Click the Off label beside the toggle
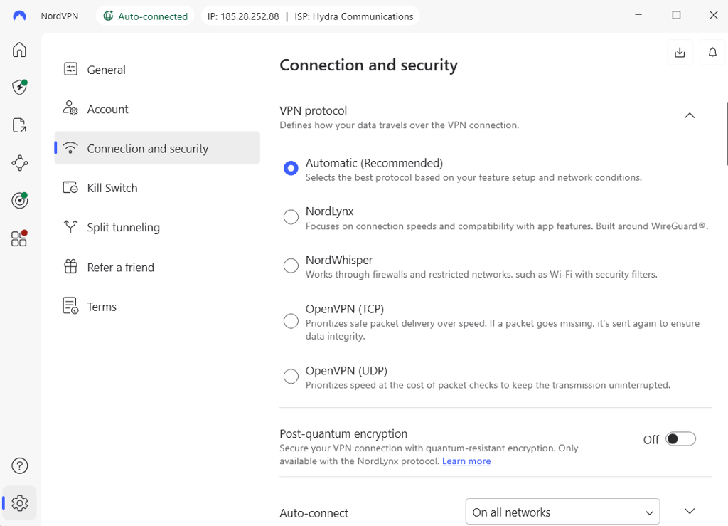The image size is (728, 526). click(651, 440)
